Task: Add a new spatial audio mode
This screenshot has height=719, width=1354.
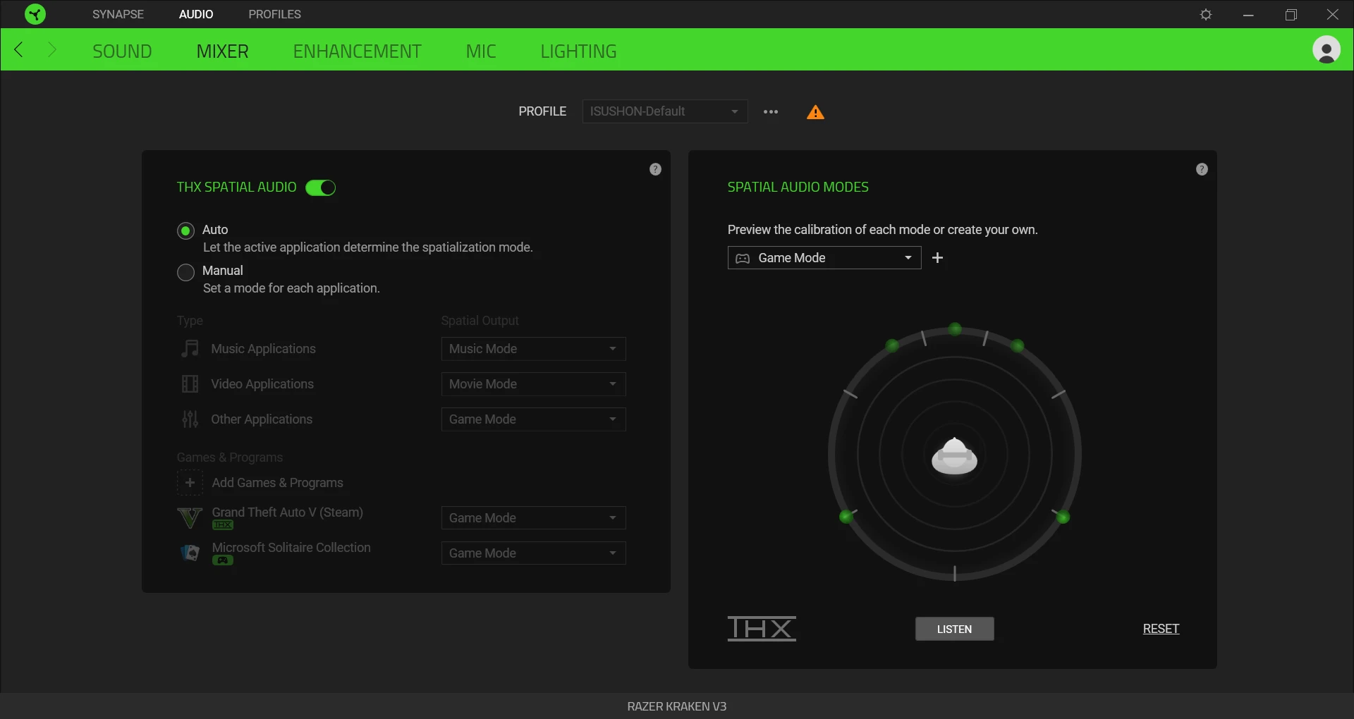Action: point(937,258)
